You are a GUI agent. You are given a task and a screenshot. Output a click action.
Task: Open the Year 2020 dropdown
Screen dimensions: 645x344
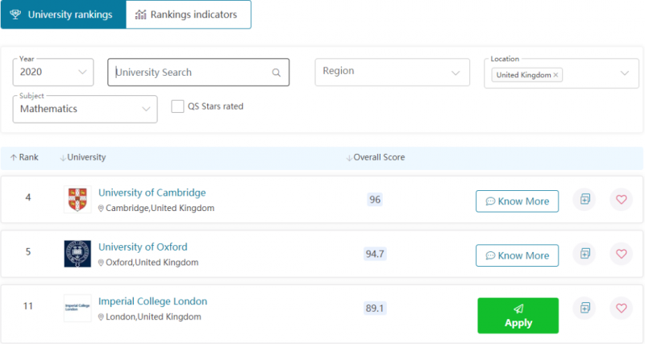[x=53, y=72]
